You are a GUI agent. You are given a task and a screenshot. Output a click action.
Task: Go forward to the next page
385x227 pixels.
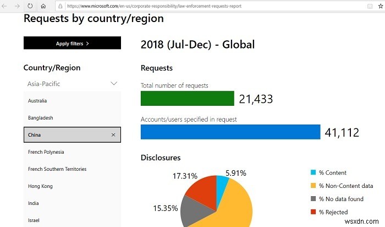click(x=18, y=7)
